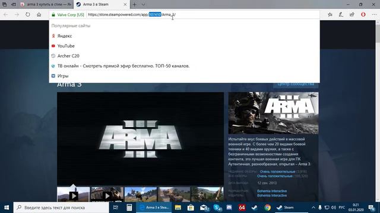The width and height of the screenshot is (380, 213).
Task: Open Skype from the taskbar
Action: [217, 208]
